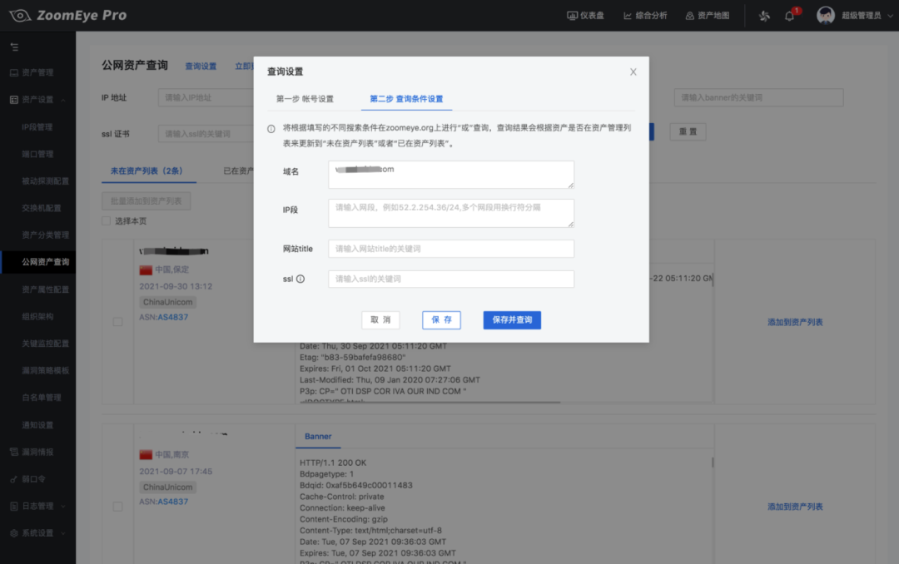Click 添加到资产列表 for the 保定 asset
The height and width of the screenshot is (564, 899).
795,322
